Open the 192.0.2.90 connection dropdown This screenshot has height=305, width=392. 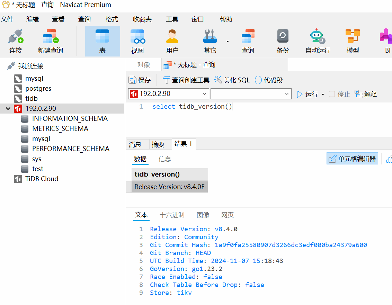click(169, 94)
